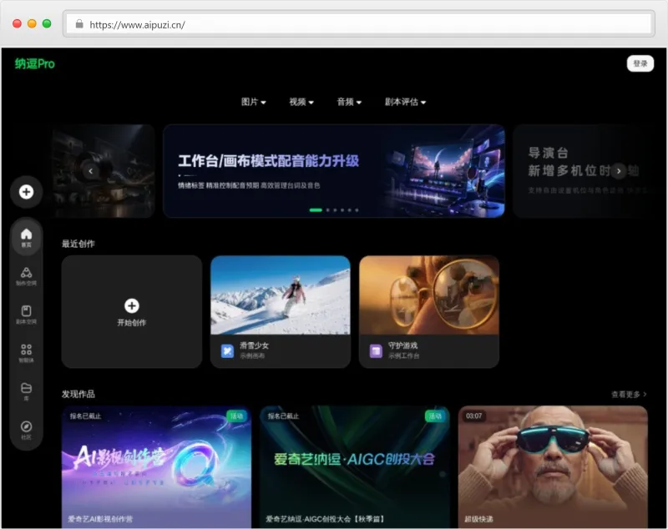Click 查看更多 to see more works
This screenshot has width=668, height=529.
(x=630, y=395)
